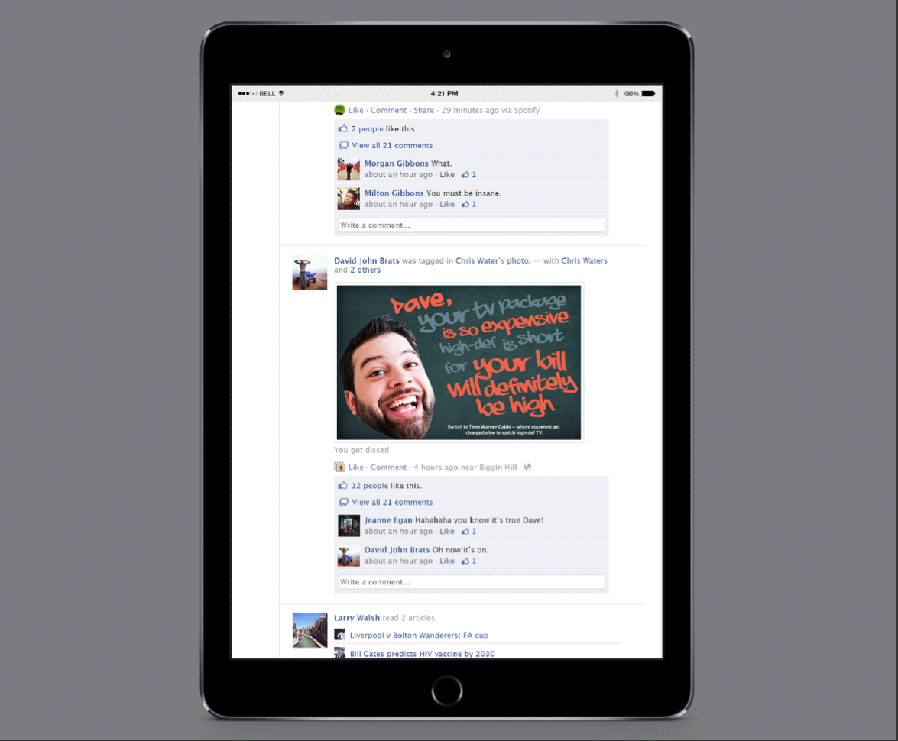Like the 'Oh now it's on' comment
The width and height of the screenshot is (898, 741).
(447, 561)
